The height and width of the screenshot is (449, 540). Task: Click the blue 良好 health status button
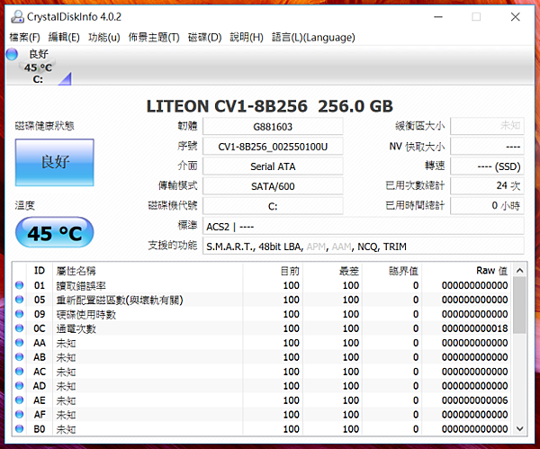coord(54,162)
